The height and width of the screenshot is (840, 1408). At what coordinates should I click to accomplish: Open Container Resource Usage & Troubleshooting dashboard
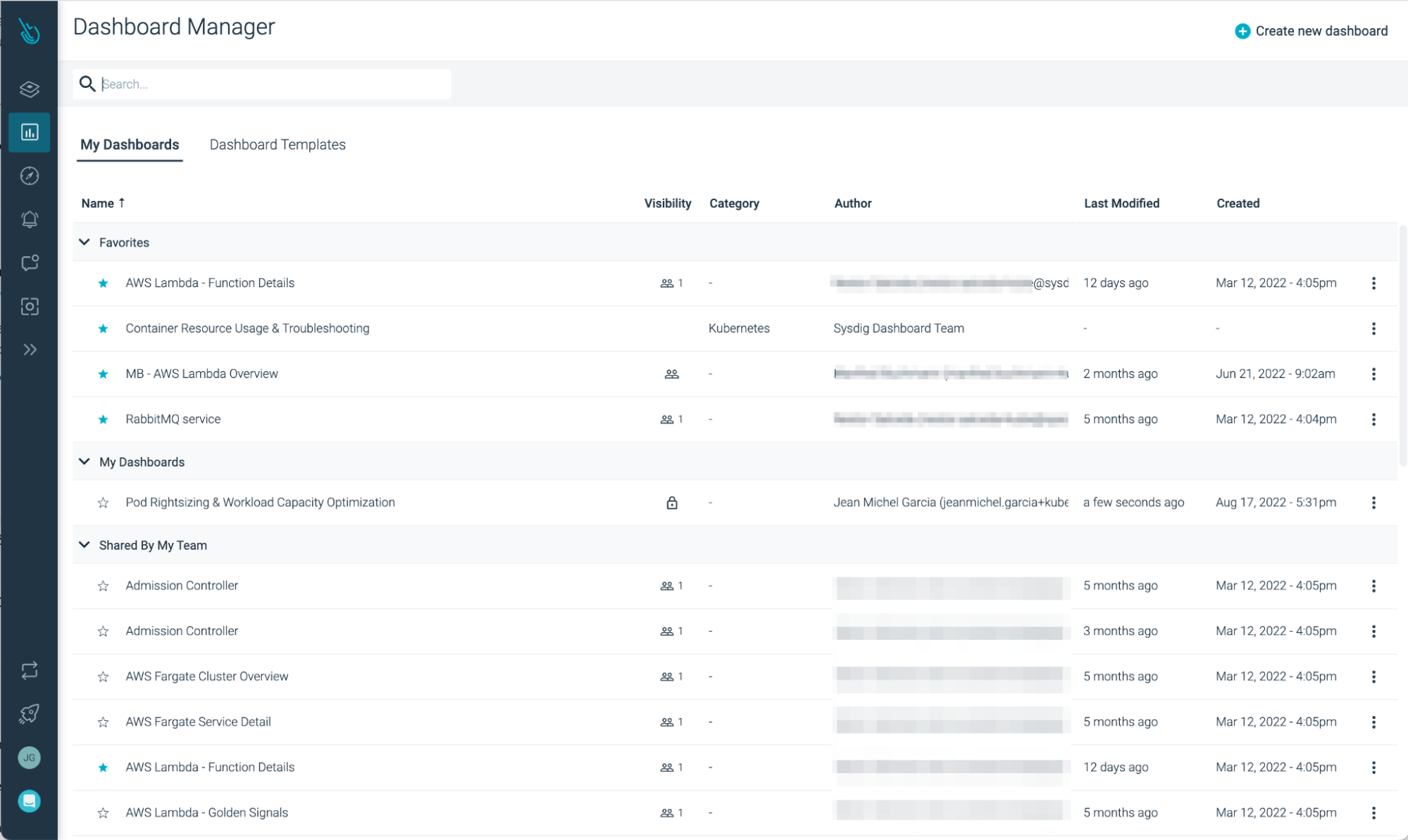tap(247, 328)
